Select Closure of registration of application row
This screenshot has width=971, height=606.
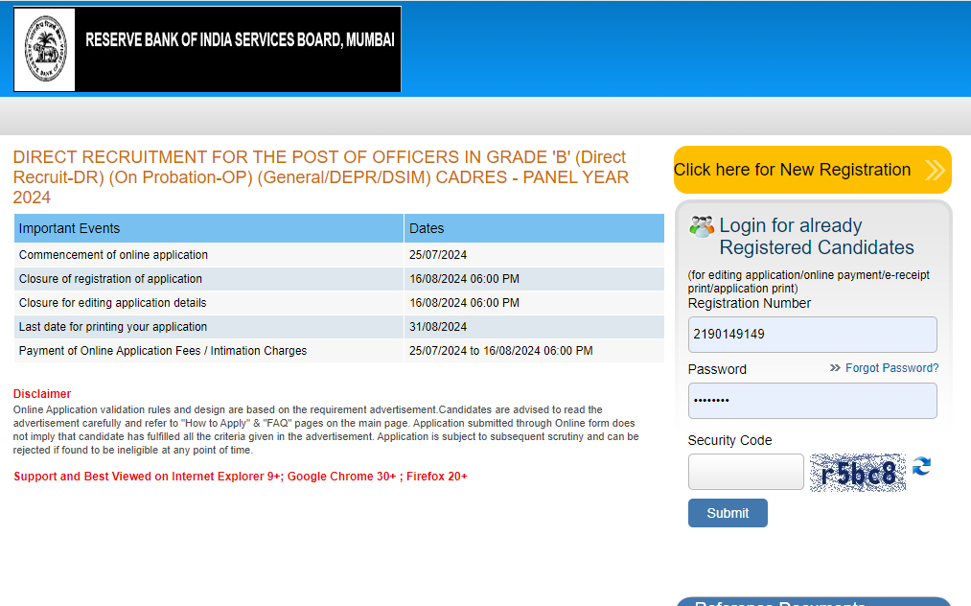[338, 279]
